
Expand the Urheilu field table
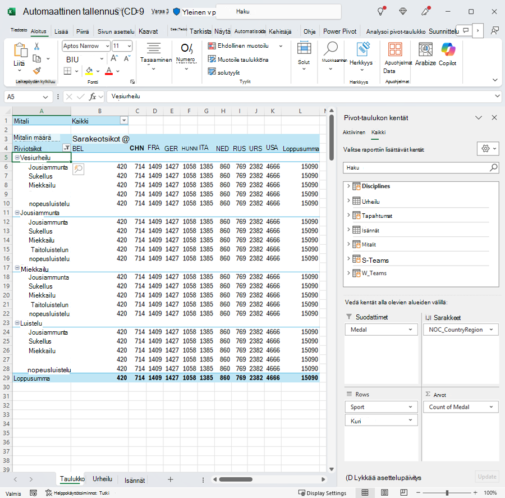pyautogui.click(x=348, y=200)
